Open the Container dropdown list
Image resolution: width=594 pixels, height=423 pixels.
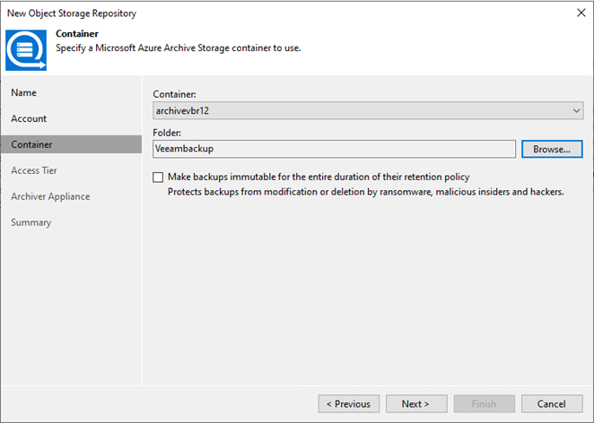click(368, 110)
